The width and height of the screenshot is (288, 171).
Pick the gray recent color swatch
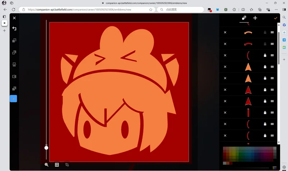(x=224, y=163)
